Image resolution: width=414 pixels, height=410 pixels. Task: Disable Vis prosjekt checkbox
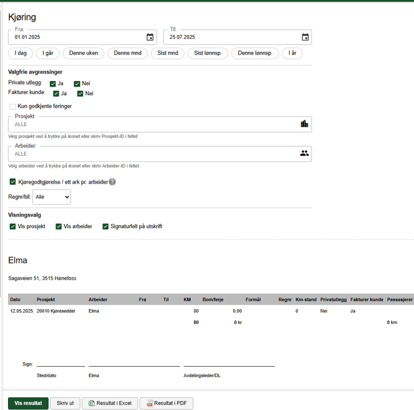13,226
